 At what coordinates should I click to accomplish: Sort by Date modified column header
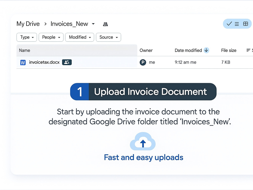click(188, 50)
